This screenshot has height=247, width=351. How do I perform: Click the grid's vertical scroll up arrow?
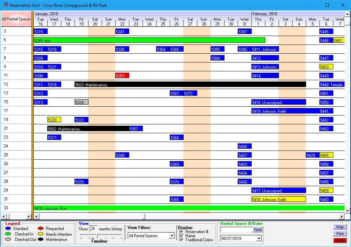coord(347,14)
